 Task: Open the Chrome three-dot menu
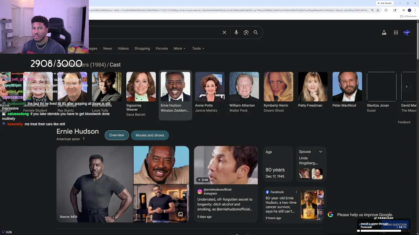coord(415,10)
